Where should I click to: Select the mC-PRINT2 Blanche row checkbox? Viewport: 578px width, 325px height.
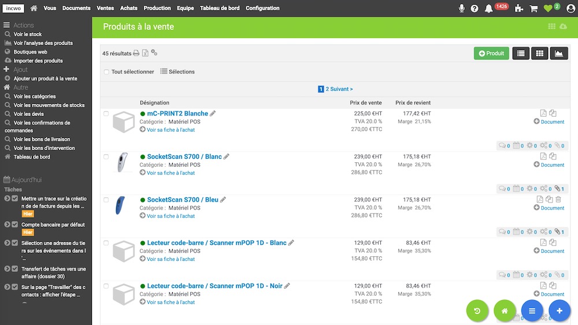(106, 114)
